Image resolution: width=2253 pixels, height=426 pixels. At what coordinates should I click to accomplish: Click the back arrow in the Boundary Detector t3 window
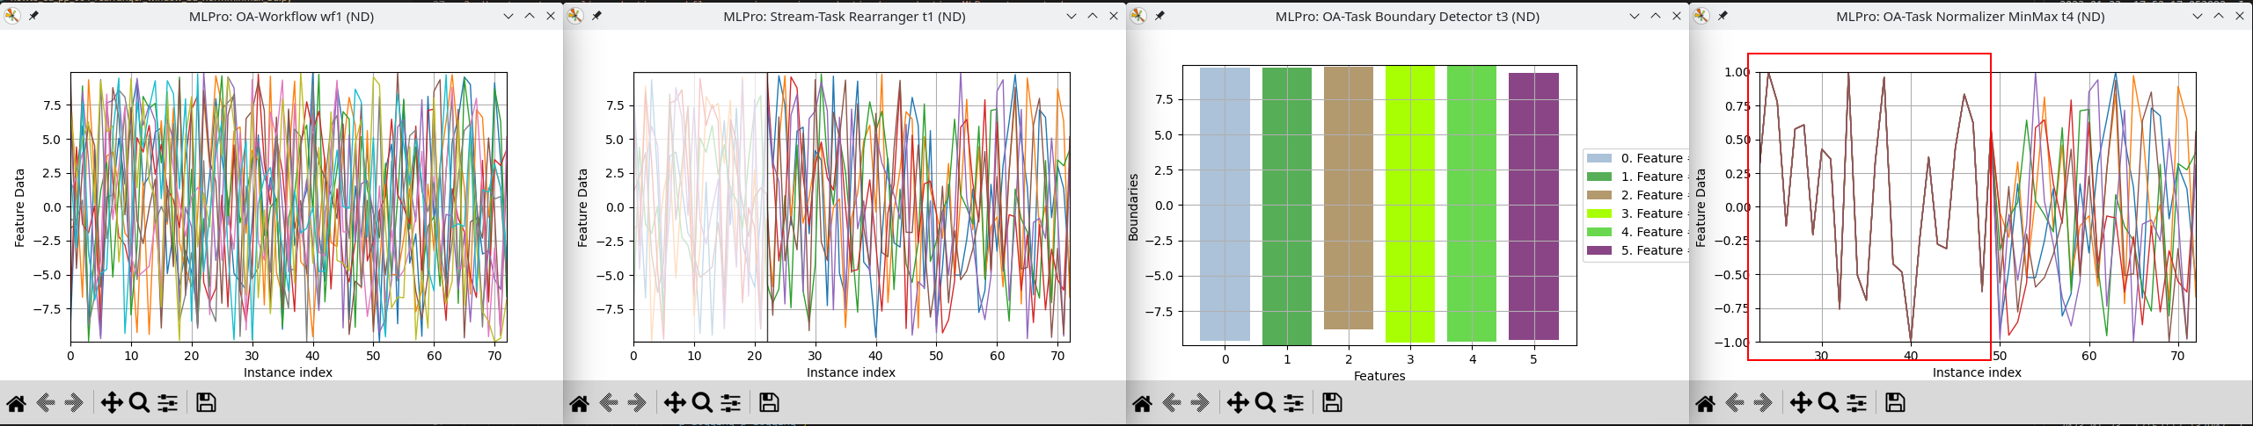coord(1172,403)
